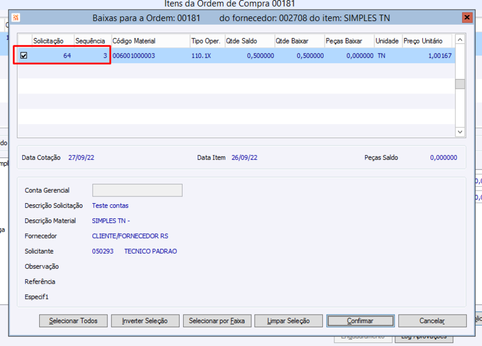Click the Qtde Baixar column header

pyautogui.click(x=299, y=41)
